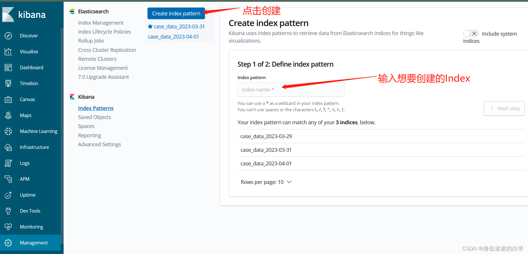Select Maps label in side nav
528x254 pixels.
coord(26,115)
